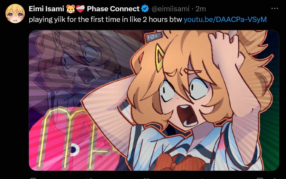Click the tweet text about playing yiik
This screenshot has height=179, width=286.
105,20
